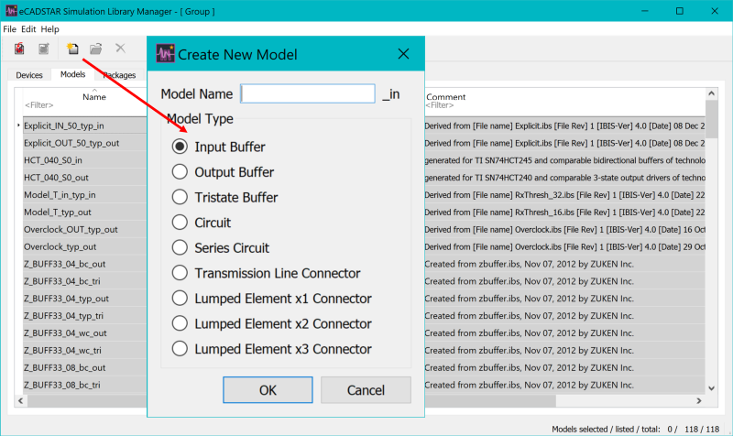Select row Z_BUFF33_08_bc_tri

point(61,385)
